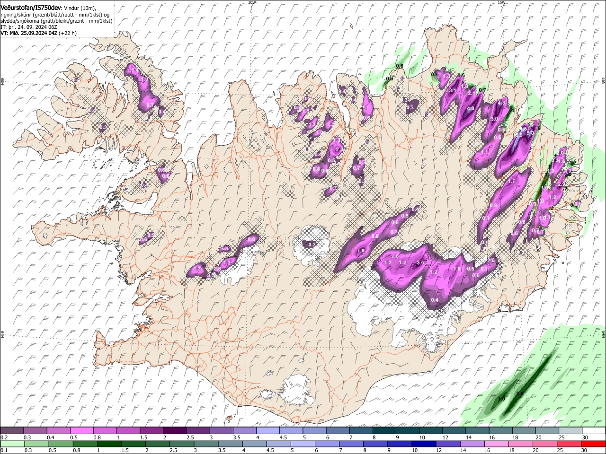Select the lower legend swatch between 0.1 and 0.3

(x=12, y=444)
